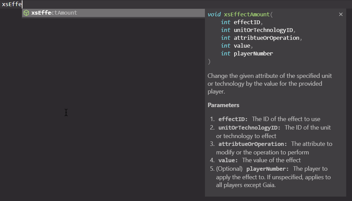Screen dimensions: 352x201
Task: Click the void return type keyword
Action: click(214, 15)
